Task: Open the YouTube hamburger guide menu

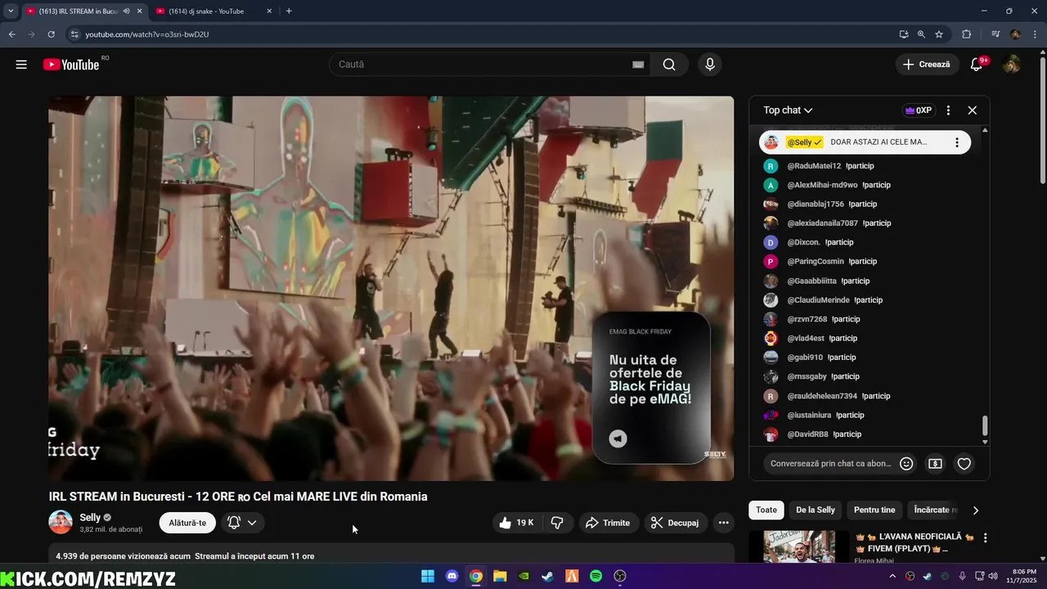Action: tap(21, 65)
